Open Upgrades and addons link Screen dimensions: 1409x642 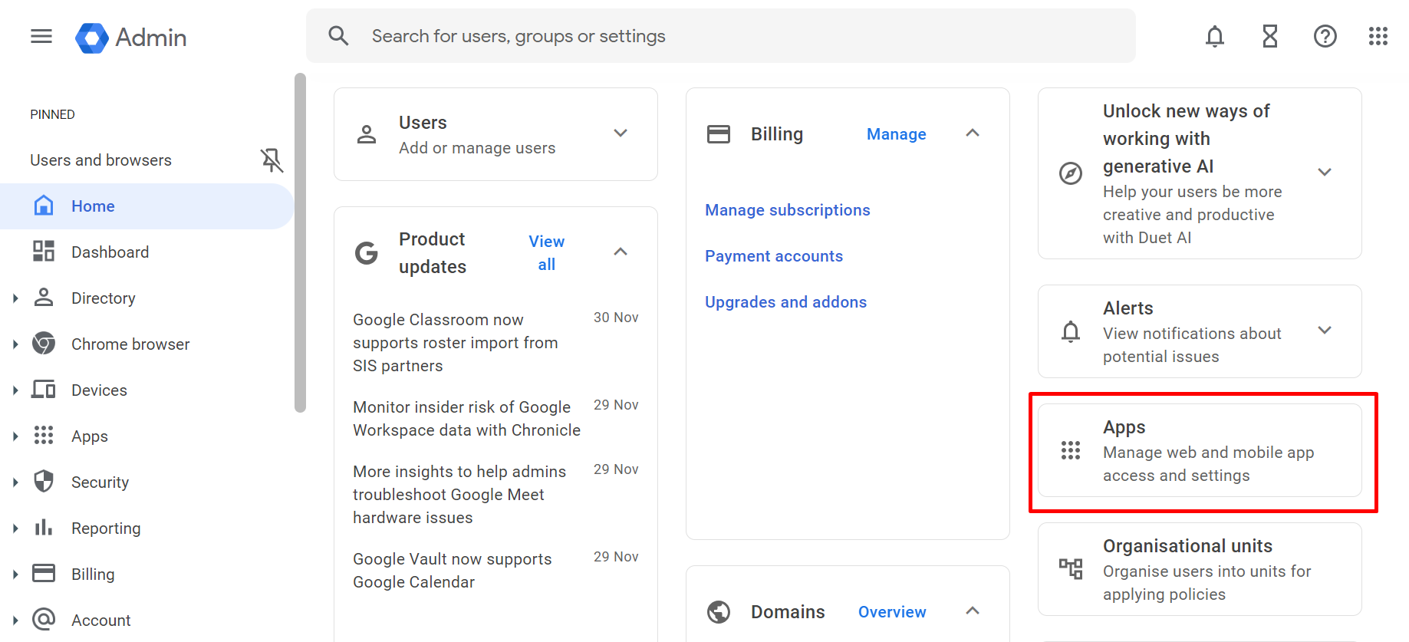pyautogui.click(x=785, y=302)
